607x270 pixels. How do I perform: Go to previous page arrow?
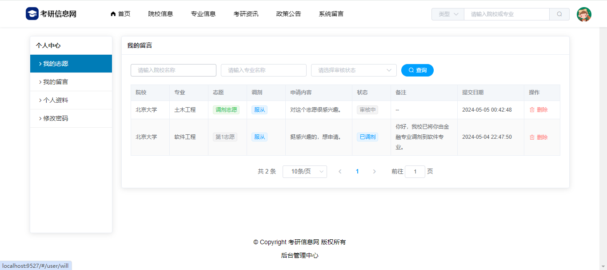[x=340, y=172]
